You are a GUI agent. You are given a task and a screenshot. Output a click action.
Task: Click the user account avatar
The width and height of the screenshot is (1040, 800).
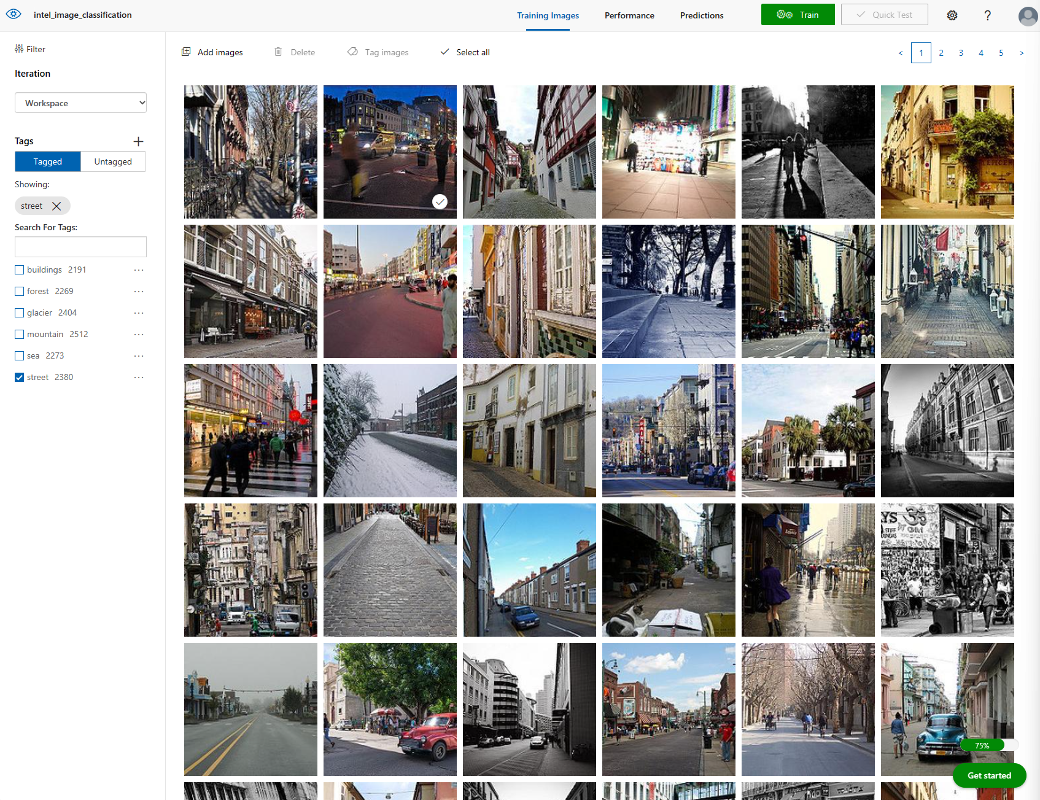pos(1027,16)
